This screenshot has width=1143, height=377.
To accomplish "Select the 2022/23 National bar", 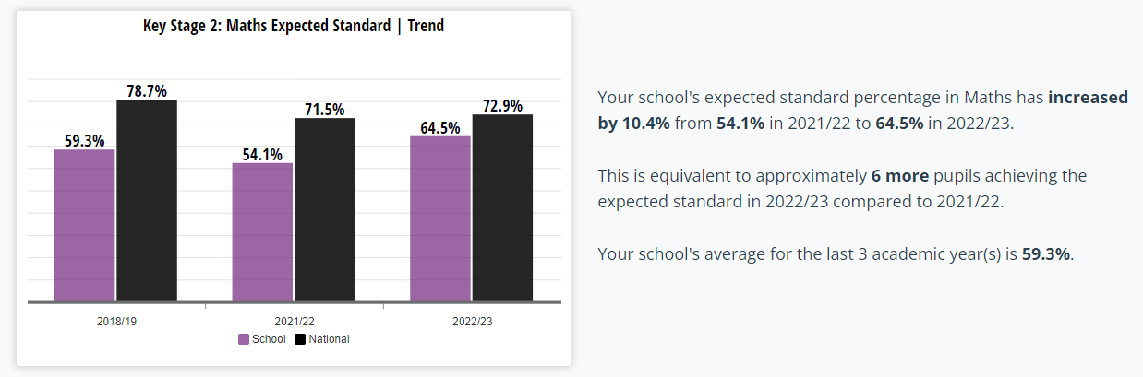I will click(502, 207).
